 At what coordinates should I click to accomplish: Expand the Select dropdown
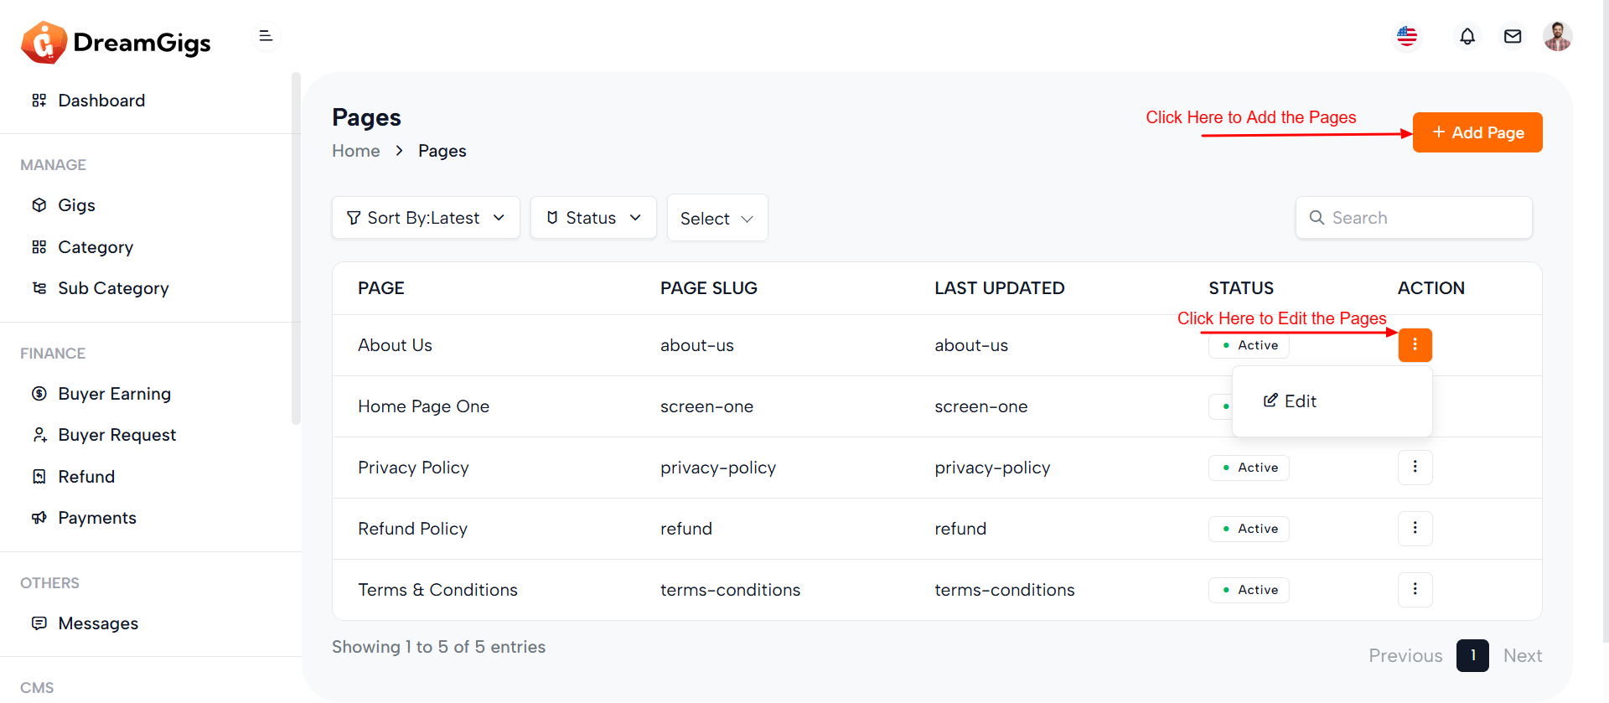717,219
